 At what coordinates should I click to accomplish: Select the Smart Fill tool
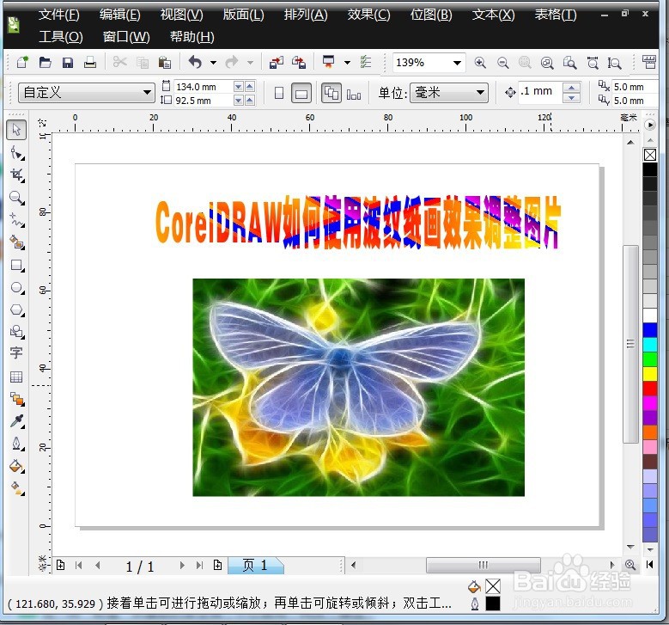[x=16, y=242]
